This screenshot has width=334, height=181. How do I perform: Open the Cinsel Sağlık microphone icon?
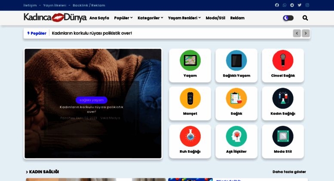coord(283,60)
